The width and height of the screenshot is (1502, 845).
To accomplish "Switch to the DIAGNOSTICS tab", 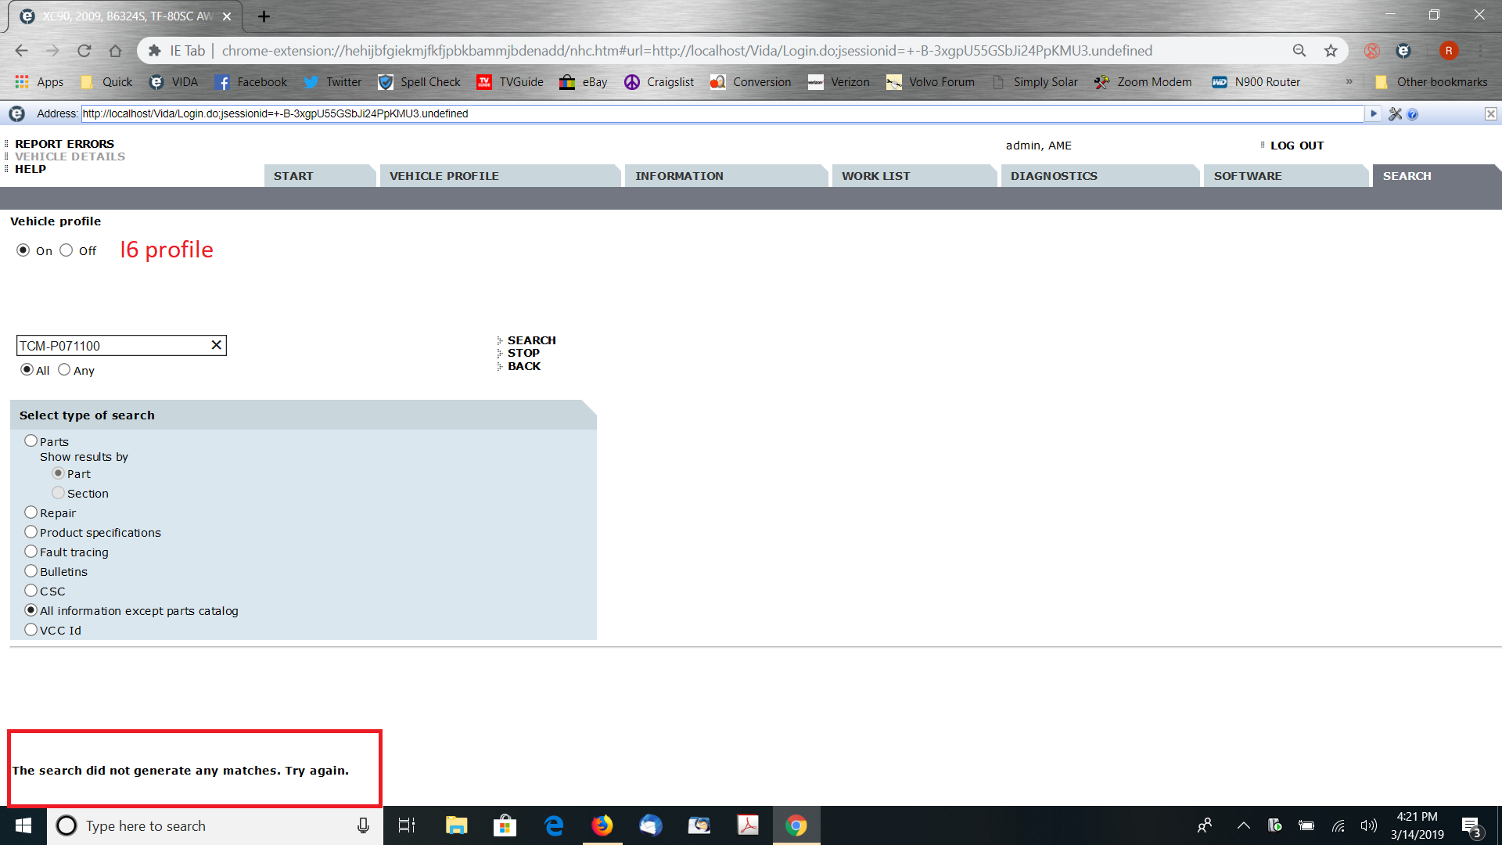I will [x=1054, y=176].
